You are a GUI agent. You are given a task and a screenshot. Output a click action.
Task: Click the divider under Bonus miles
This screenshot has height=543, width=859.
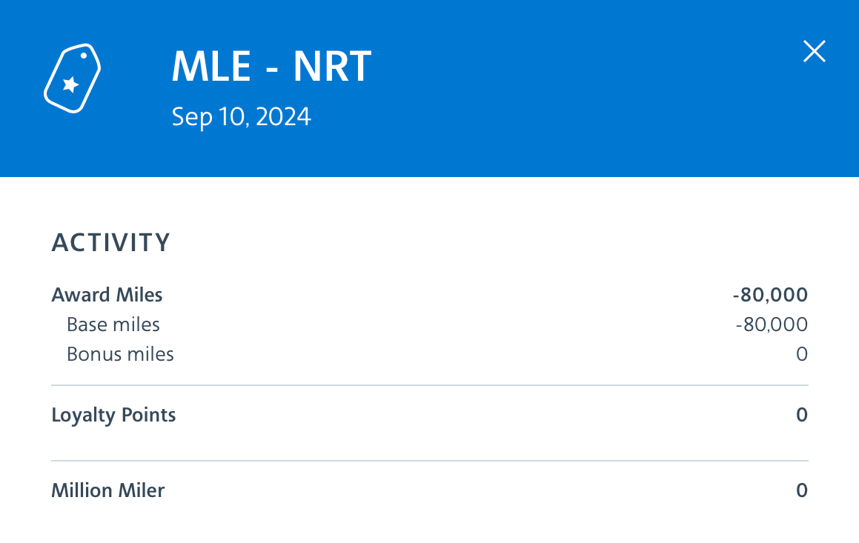tap(430, 384)
